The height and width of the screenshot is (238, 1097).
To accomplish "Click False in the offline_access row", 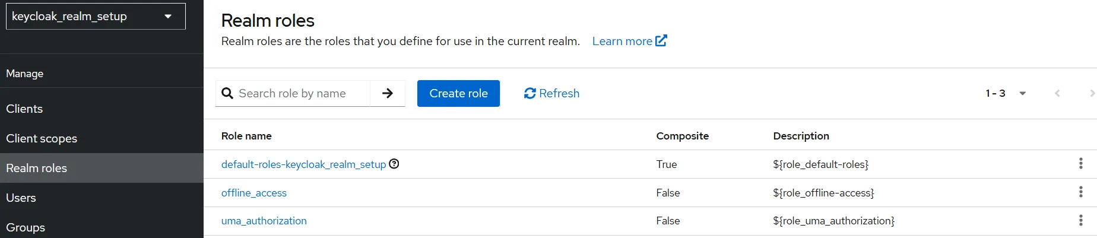I will tap(668, 193).
